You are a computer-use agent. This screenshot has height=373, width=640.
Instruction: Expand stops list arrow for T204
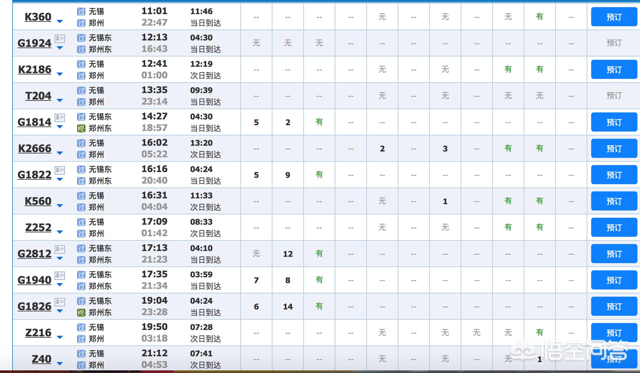tap(60, 100)
